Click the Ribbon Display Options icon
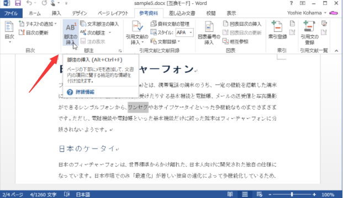Screen dimensions: 343x198 [303, 3]
